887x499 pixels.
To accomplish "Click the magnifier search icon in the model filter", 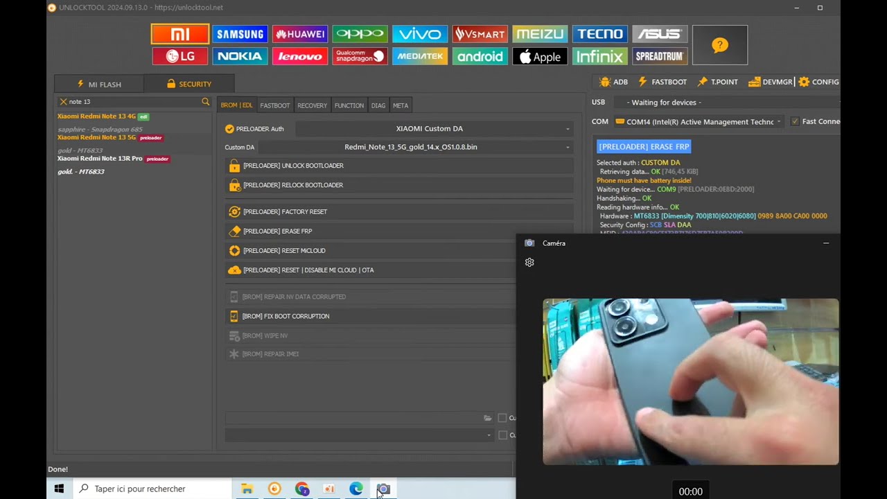I will 205,102.
